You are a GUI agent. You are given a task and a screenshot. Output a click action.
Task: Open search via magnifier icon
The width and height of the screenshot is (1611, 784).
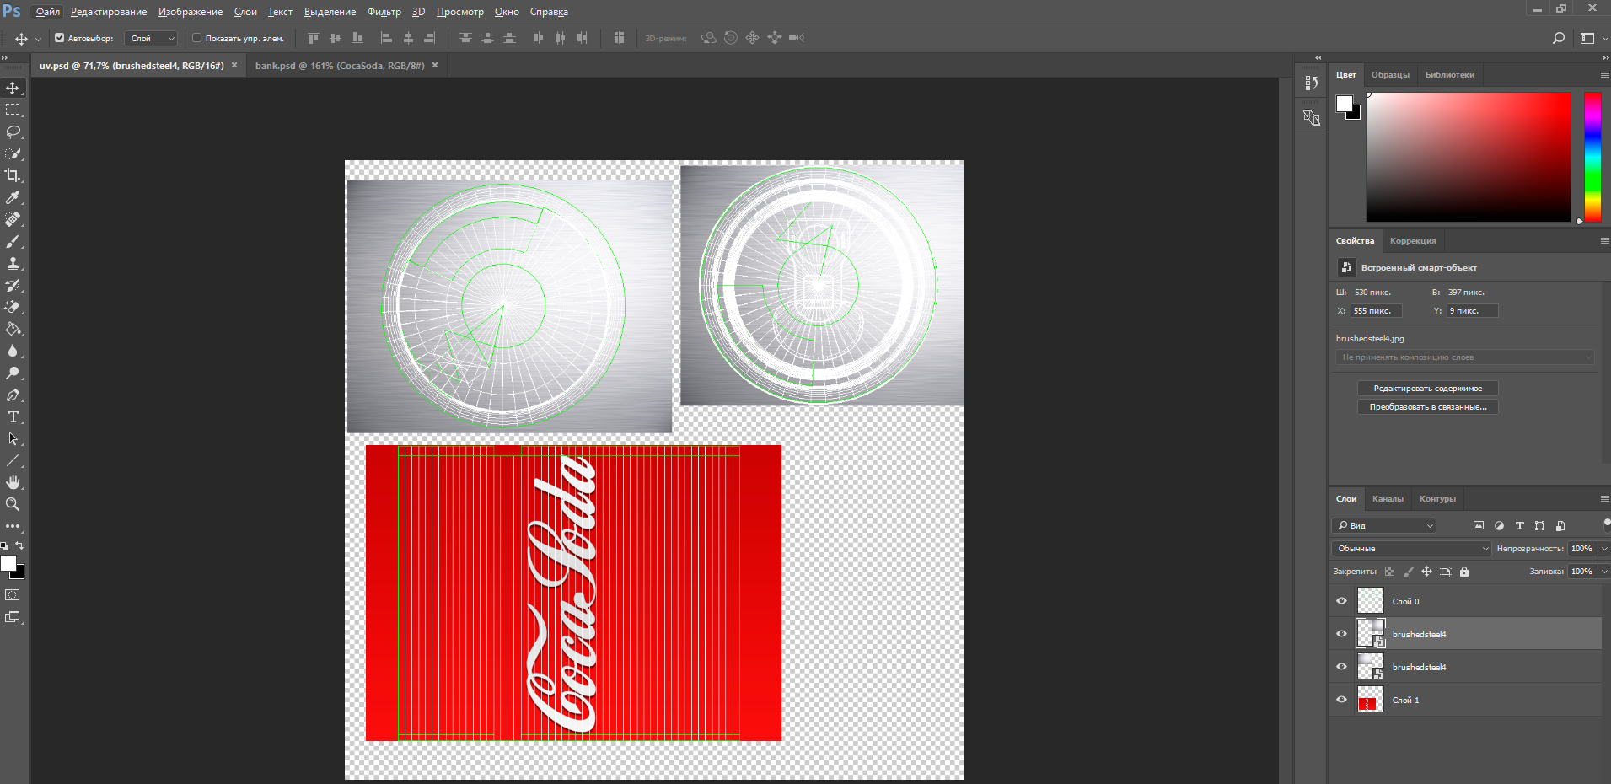pos(1559,38)
